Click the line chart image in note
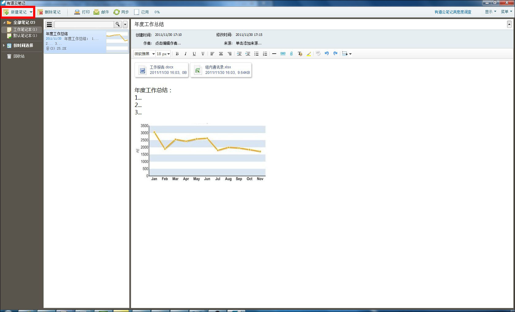This screenshot has width=515, height=312. 200,152
